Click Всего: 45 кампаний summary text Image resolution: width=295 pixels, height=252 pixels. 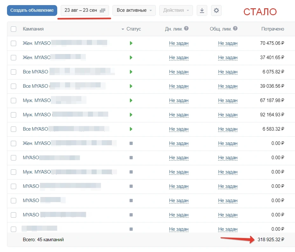[x=43, y=240]
